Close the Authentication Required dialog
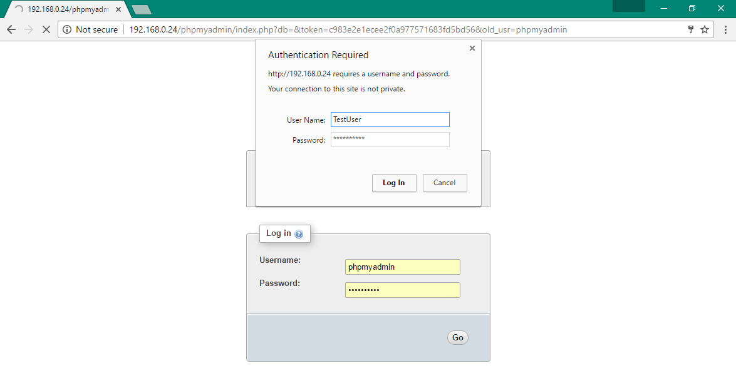 pos(472,48)
